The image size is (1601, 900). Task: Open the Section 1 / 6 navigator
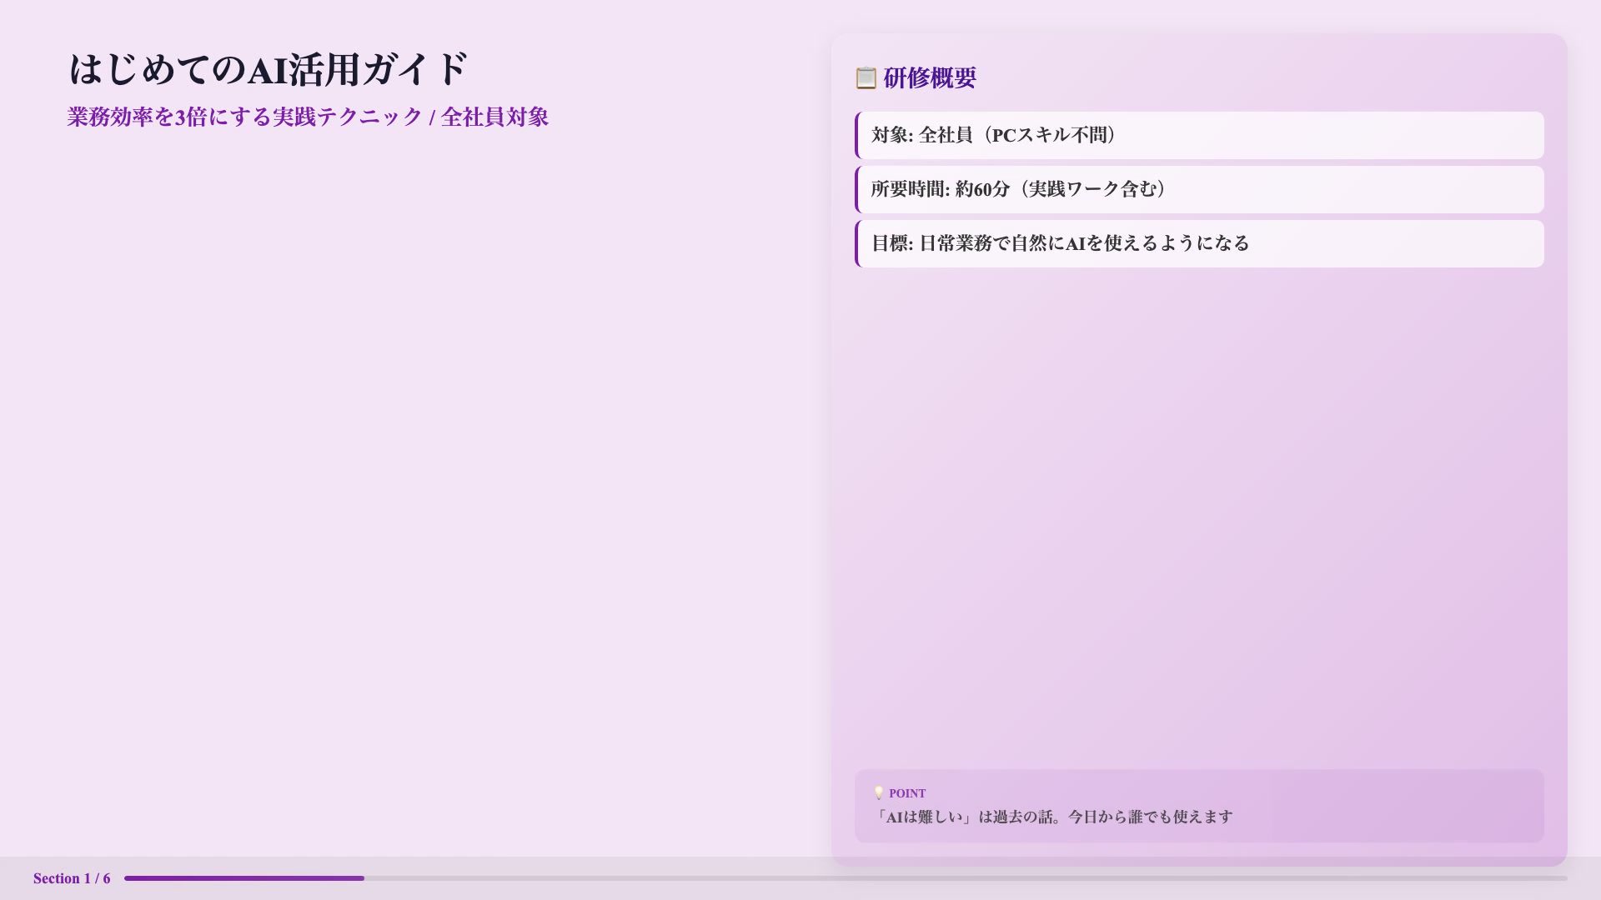coord(70,877)
